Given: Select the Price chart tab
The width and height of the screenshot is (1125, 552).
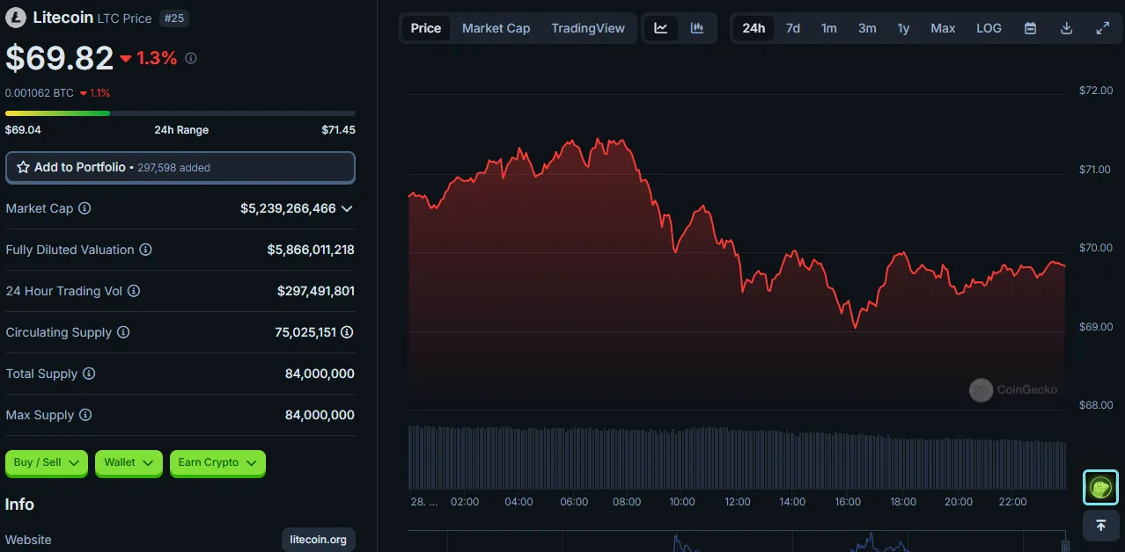Looking at the screenshot, I should click(x=426, y=28).
